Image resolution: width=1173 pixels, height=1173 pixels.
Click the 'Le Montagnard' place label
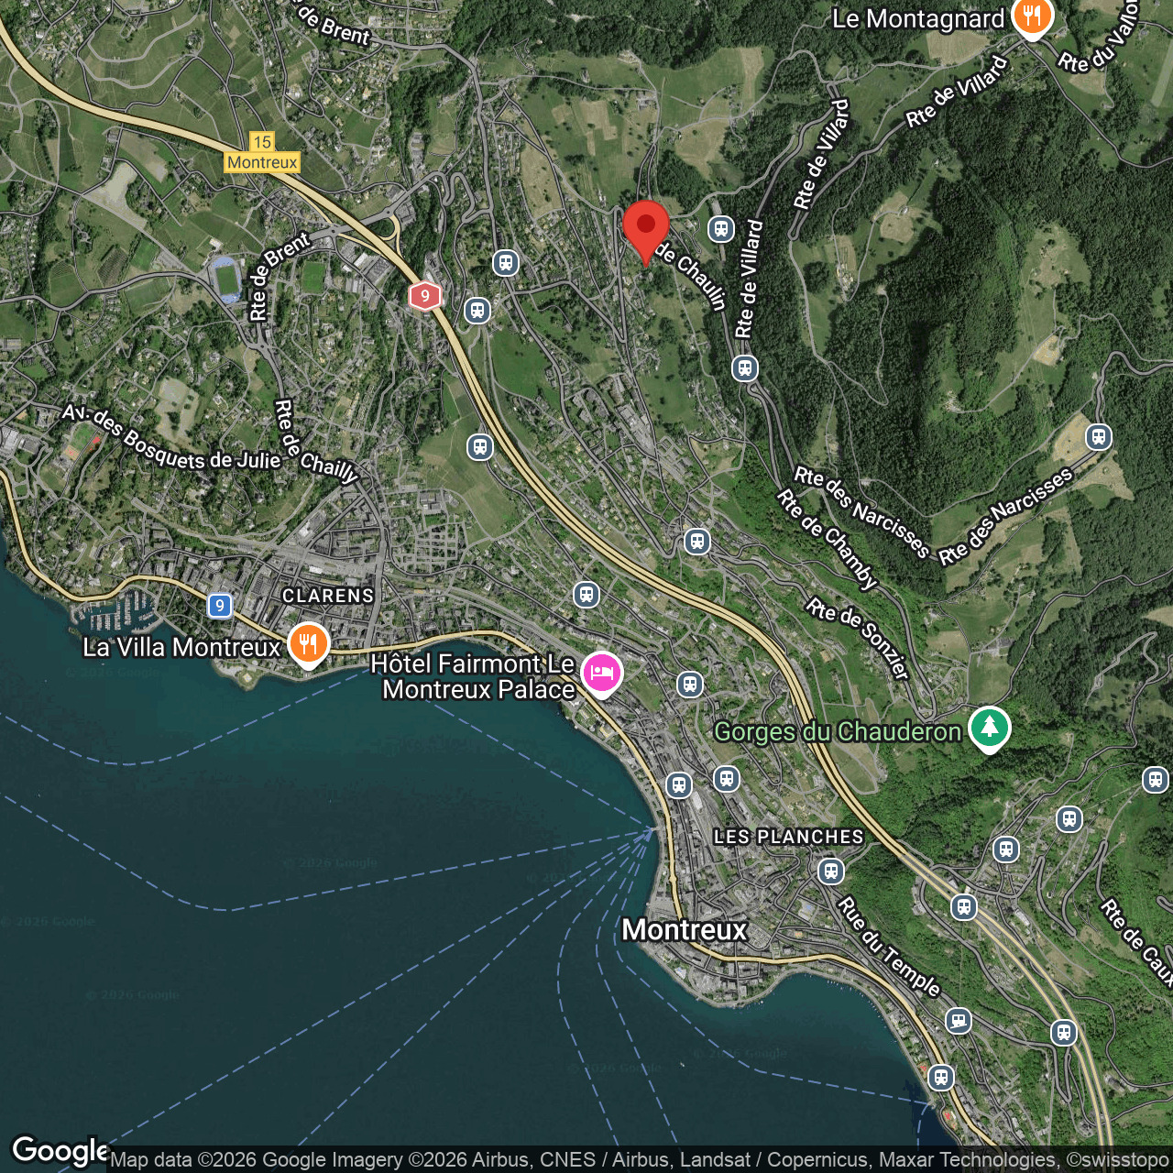(918, 19)
